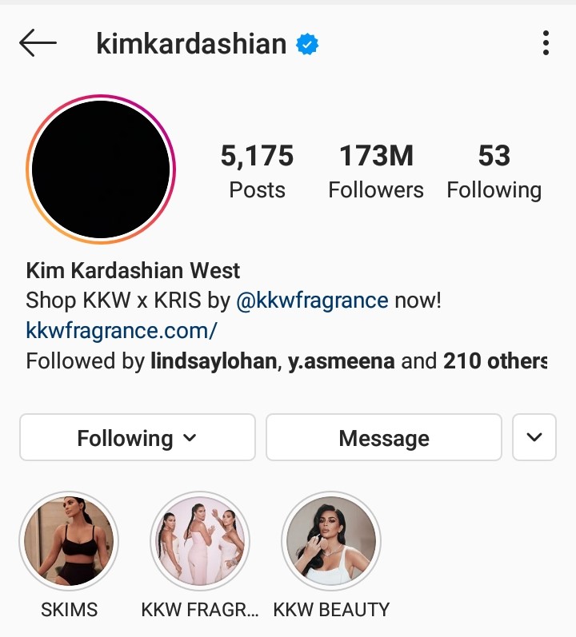View the profile picture story ring
Image resolution: width=576 pixels, height=637 pixels.
[x=101, y=169]
